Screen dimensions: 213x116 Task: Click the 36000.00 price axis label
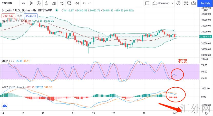tap(206, 32)
